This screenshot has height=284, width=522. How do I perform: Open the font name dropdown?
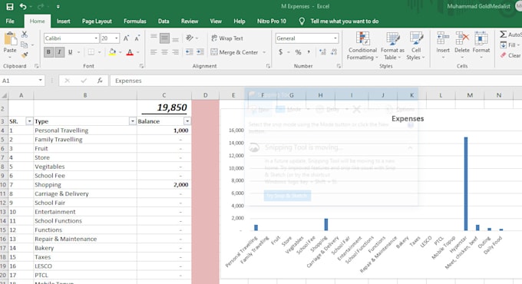click(96, 38)
